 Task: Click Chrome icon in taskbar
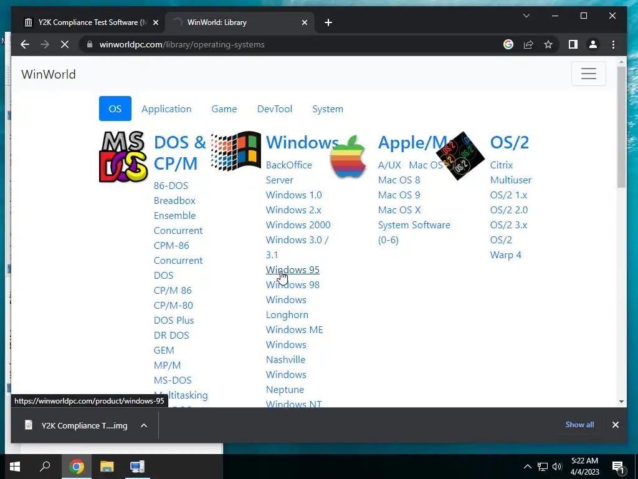point(77,467)
